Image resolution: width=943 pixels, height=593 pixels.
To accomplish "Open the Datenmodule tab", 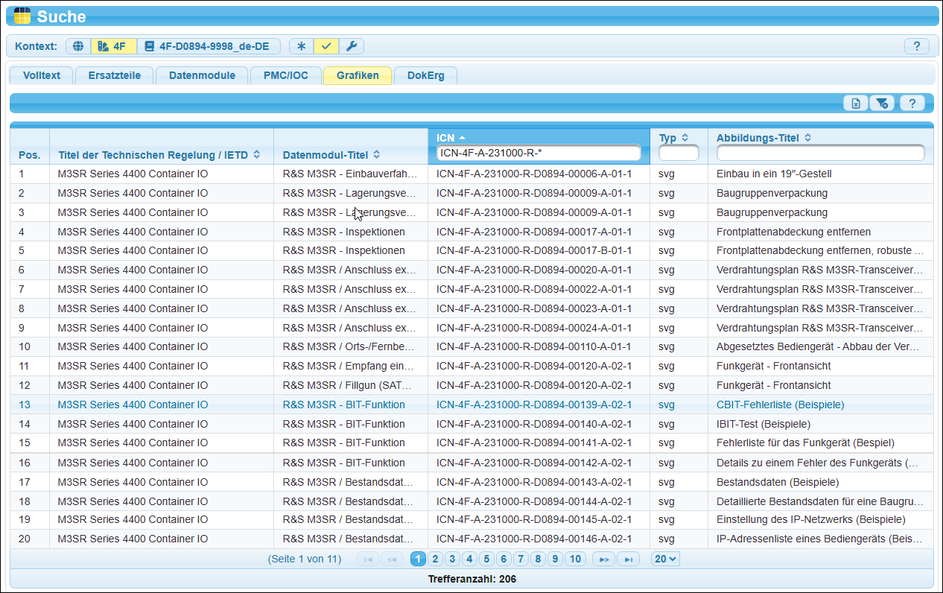I will 202,75.
